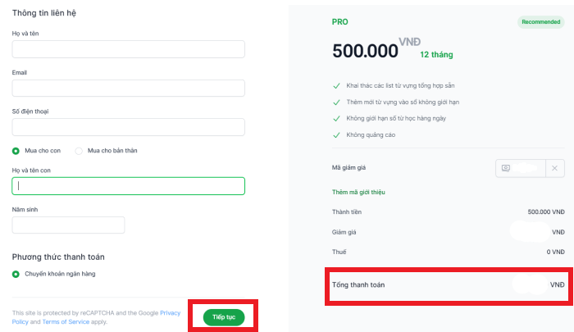This screenshot has height=332, width=574.
Task: Choose 'Chuyển khoản ngân hàng' payment method
Action: point(16,274)
